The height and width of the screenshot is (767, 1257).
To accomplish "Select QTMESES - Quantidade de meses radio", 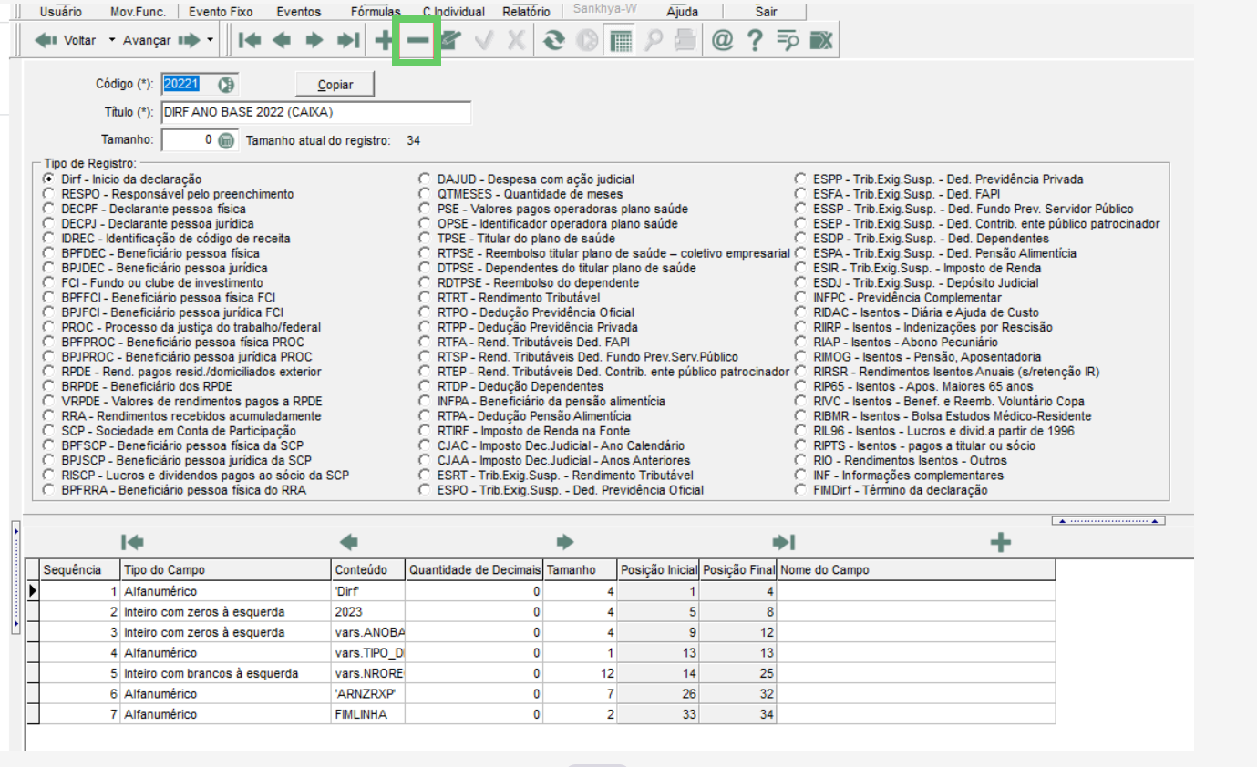I will pos(424,194).
